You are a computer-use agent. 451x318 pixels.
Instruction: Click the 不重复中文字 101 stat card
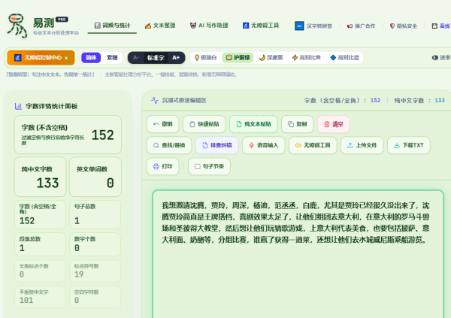click(41, 297)
